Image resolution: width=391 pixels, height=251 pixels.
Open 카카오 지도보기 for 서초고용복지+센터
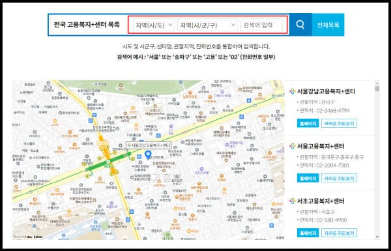coord(339,233)
